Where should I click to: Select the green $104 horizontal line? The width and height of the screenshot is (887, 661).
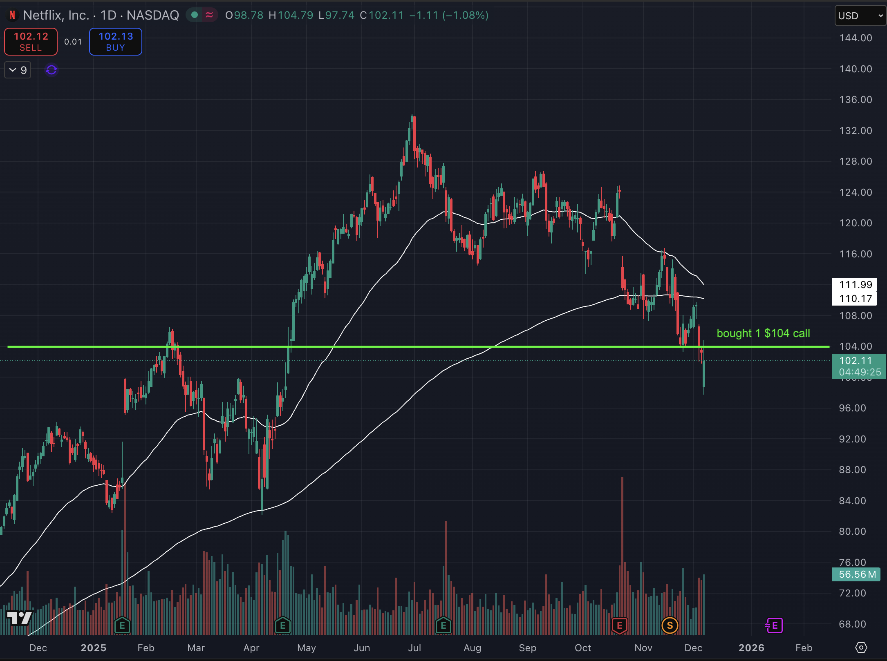click(409, 347)
